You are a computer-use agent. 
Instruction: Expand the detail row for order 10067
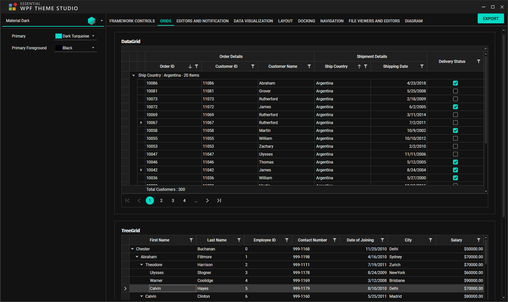pos(141,122)
